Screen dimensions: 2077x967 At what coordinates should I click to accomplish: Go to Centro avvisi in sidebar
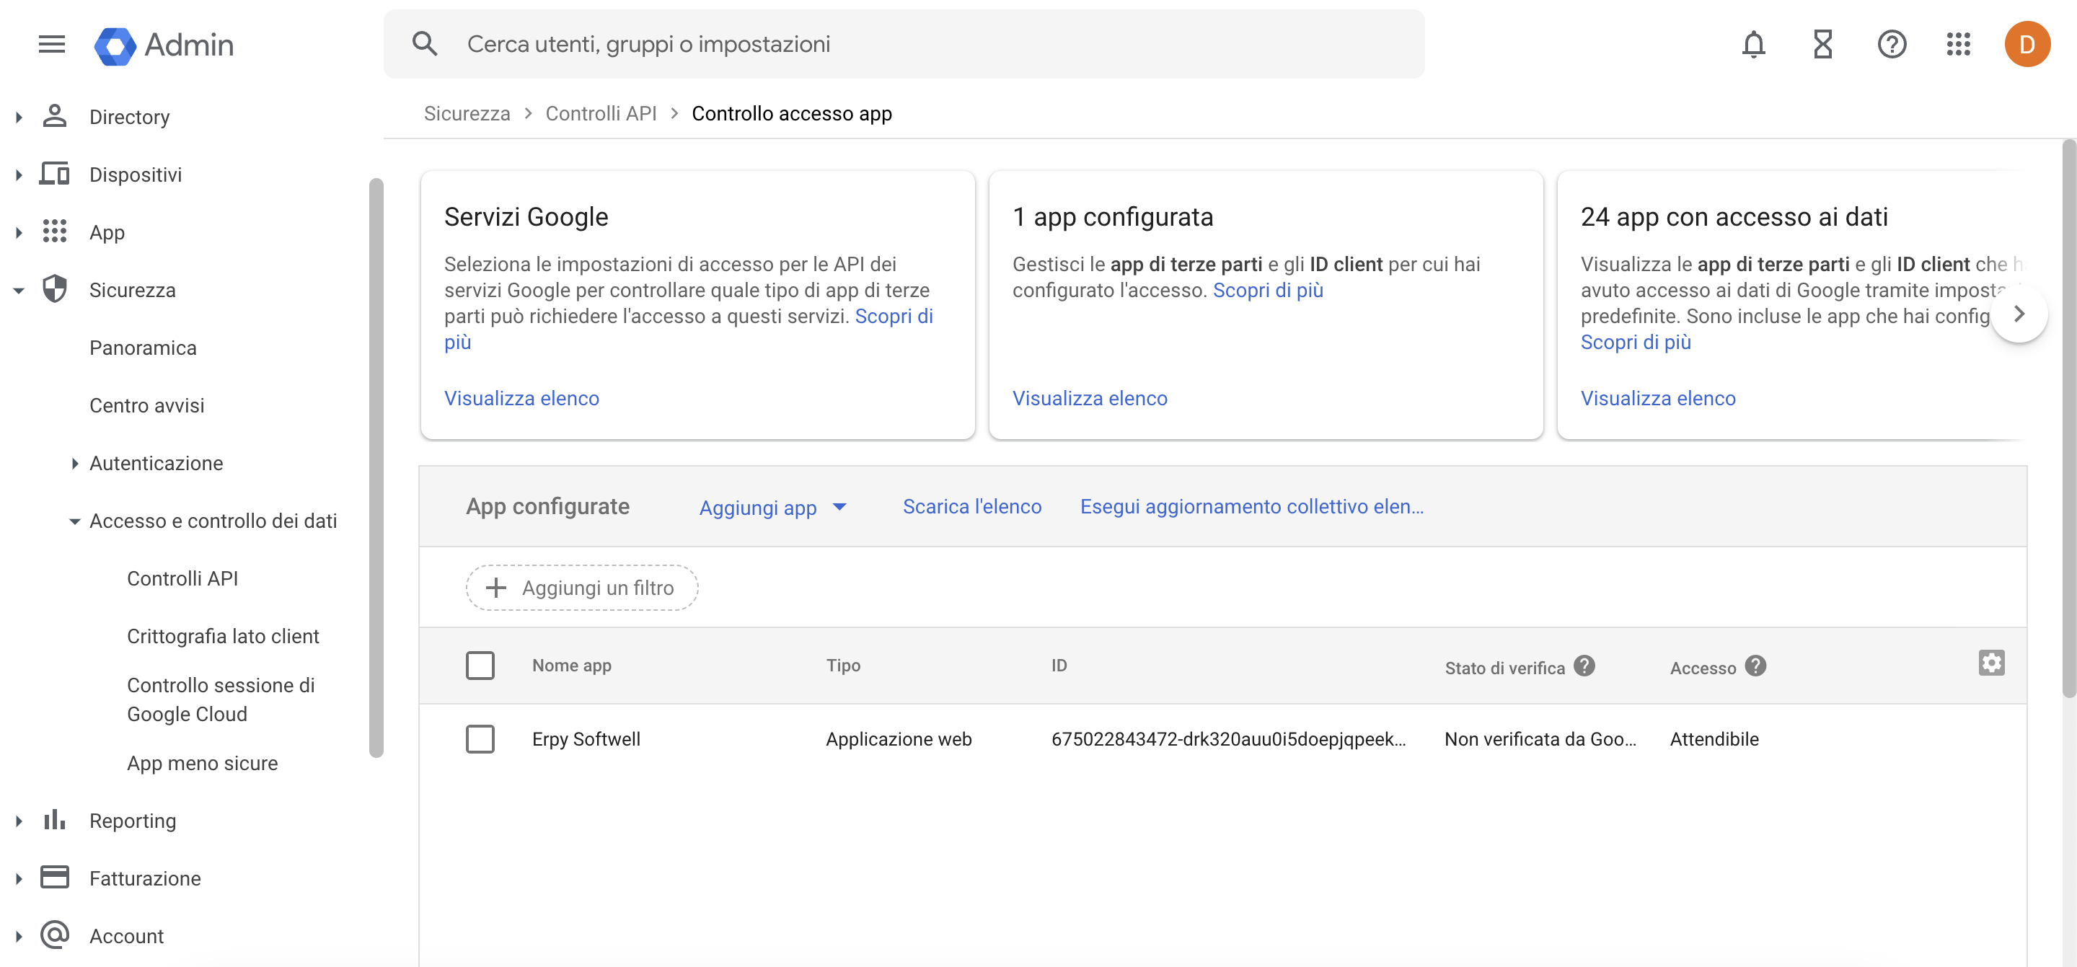[x=146, y=406]
